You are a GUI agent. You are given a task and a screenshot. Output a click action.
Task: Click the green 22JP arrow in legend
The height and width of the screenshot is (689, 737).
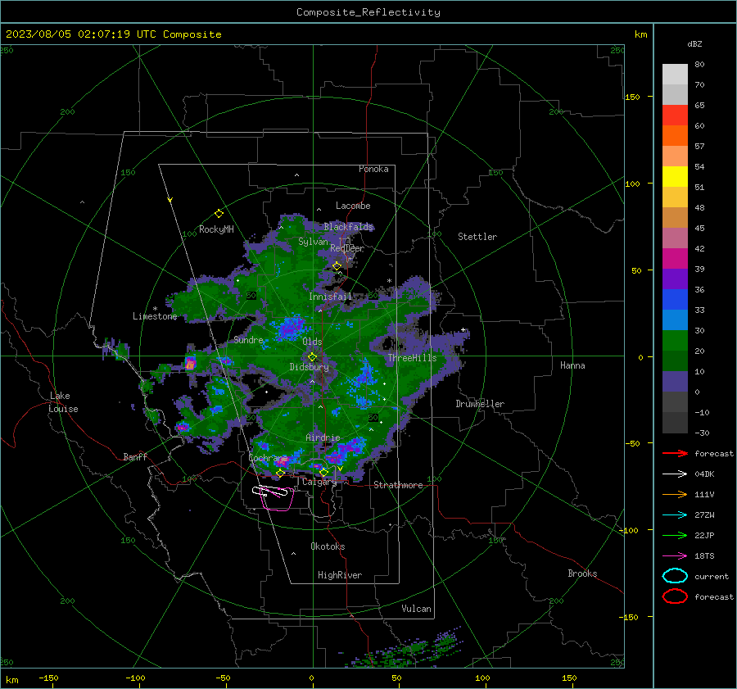[x=675, y=535]
